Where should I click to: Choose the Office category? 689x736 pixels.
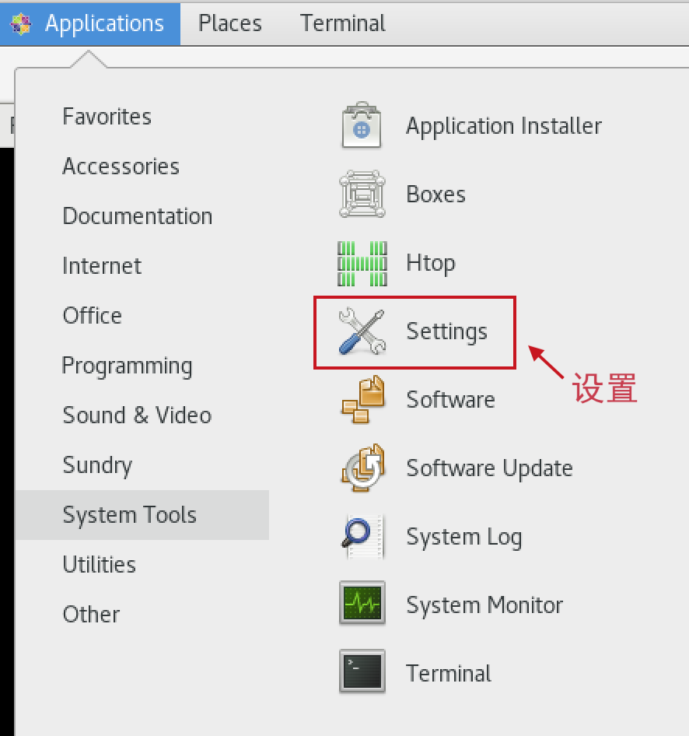click(93, 316)
